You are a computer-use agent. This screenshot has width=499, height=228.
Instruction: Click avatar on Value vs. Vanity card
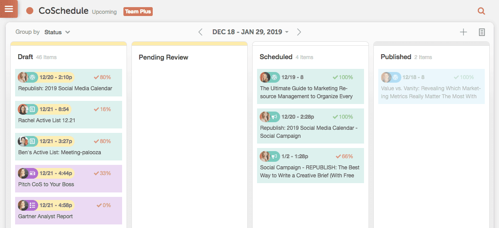[x=386, y=77]
